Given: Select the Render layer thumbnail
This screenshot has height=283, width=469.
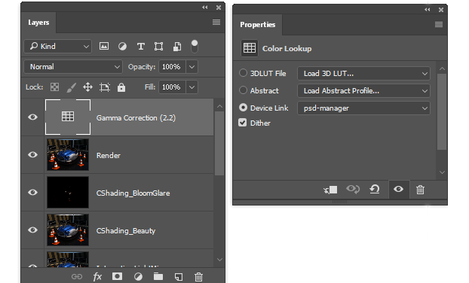Looking at the screenshot, I should [x=68, y=154].
